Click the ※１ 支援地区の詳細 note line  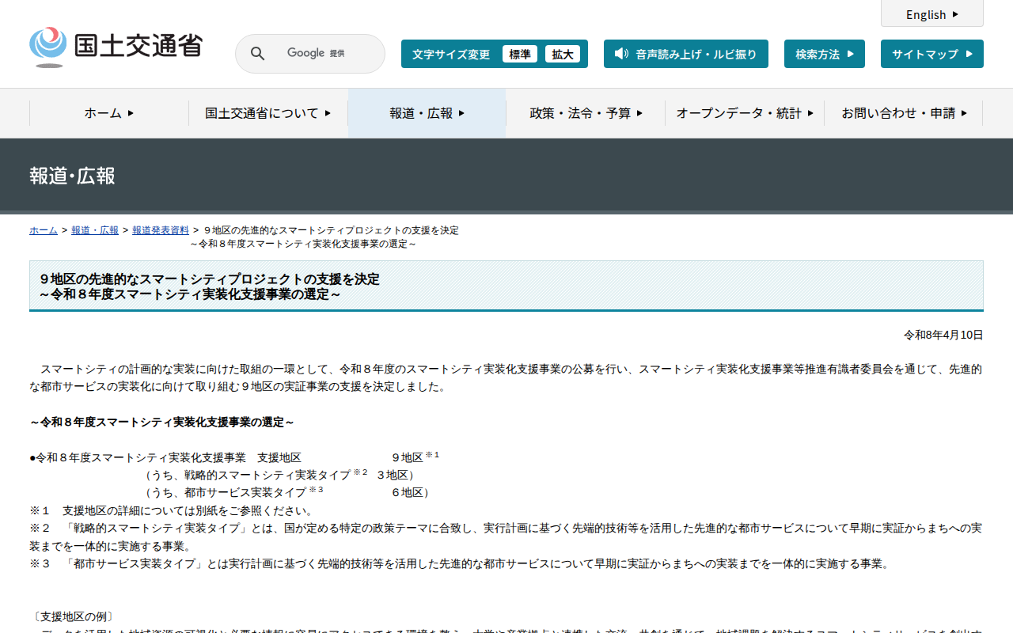tap(172, 510)
